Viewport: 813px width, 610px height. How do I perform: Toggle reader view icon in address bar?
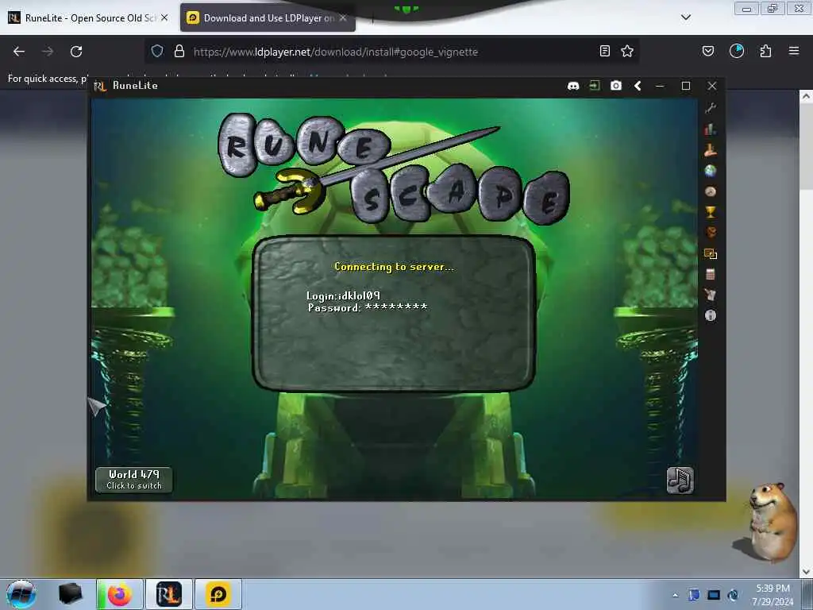coord(604,51)
